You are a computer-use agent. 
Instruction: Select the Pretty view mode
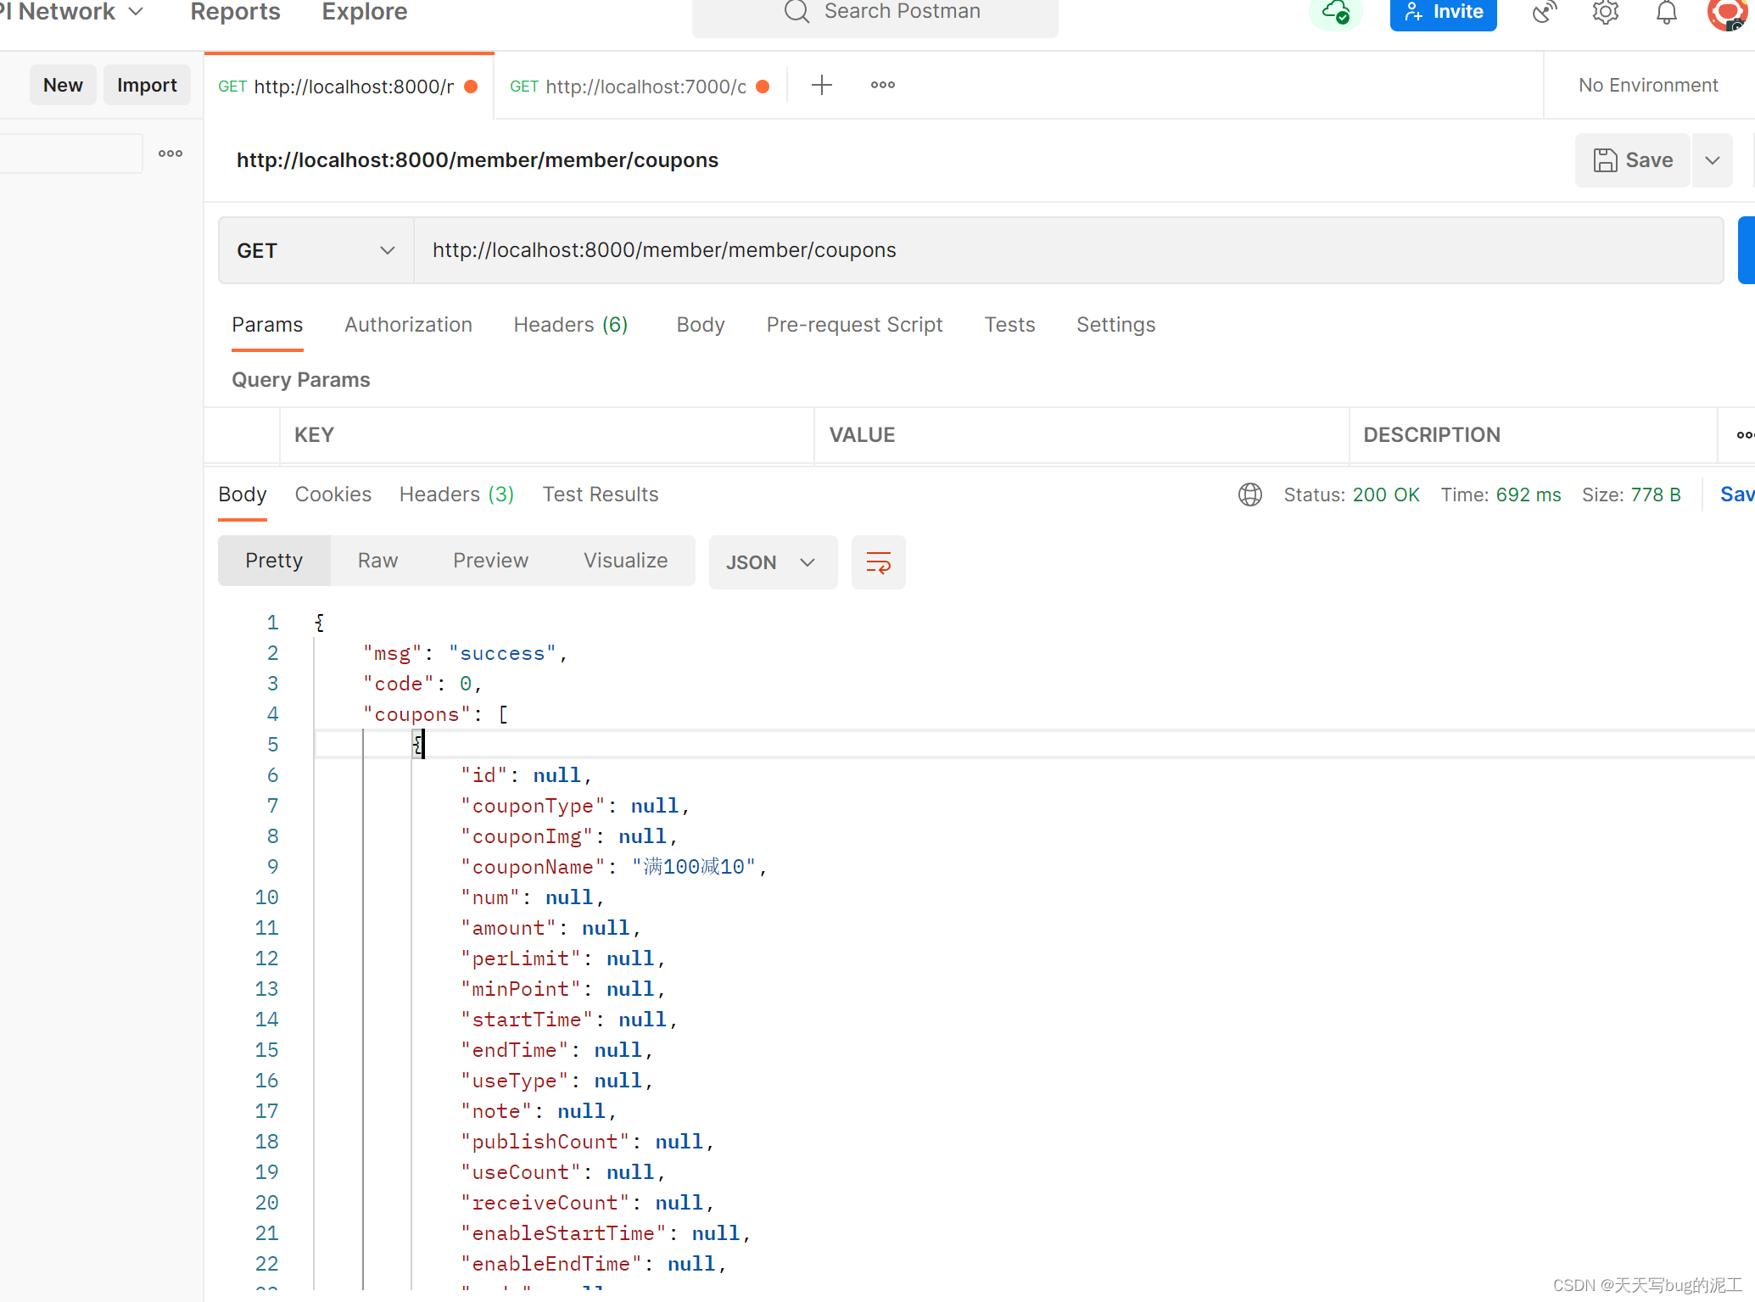pos(274,561)
